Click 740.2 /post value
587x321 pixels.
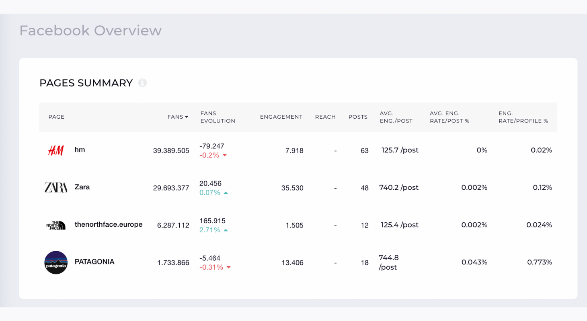coord(399,187)
